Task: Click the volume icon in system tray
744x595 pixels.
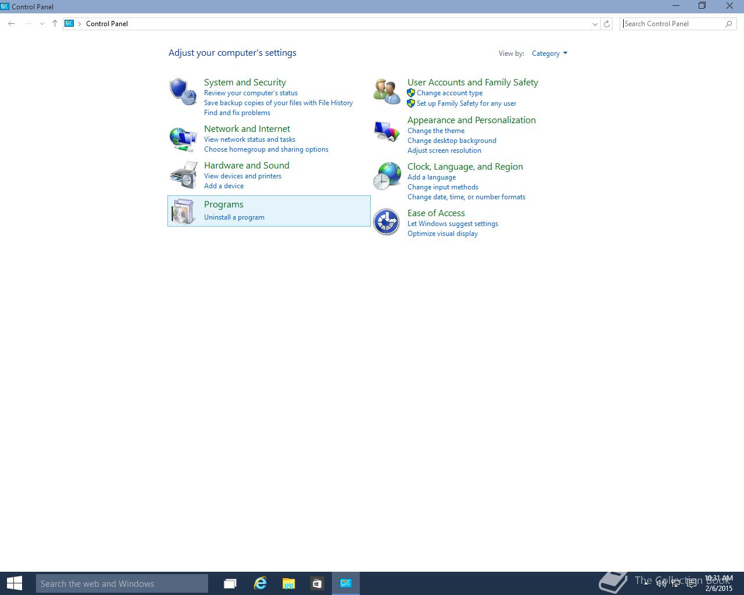Action: tap(661, 583)
